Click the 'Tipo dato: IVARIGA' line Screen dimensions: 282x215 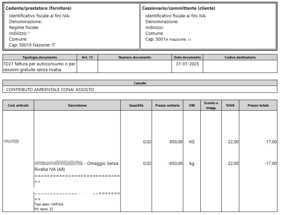pyautogui.click(x=49, y=204)
